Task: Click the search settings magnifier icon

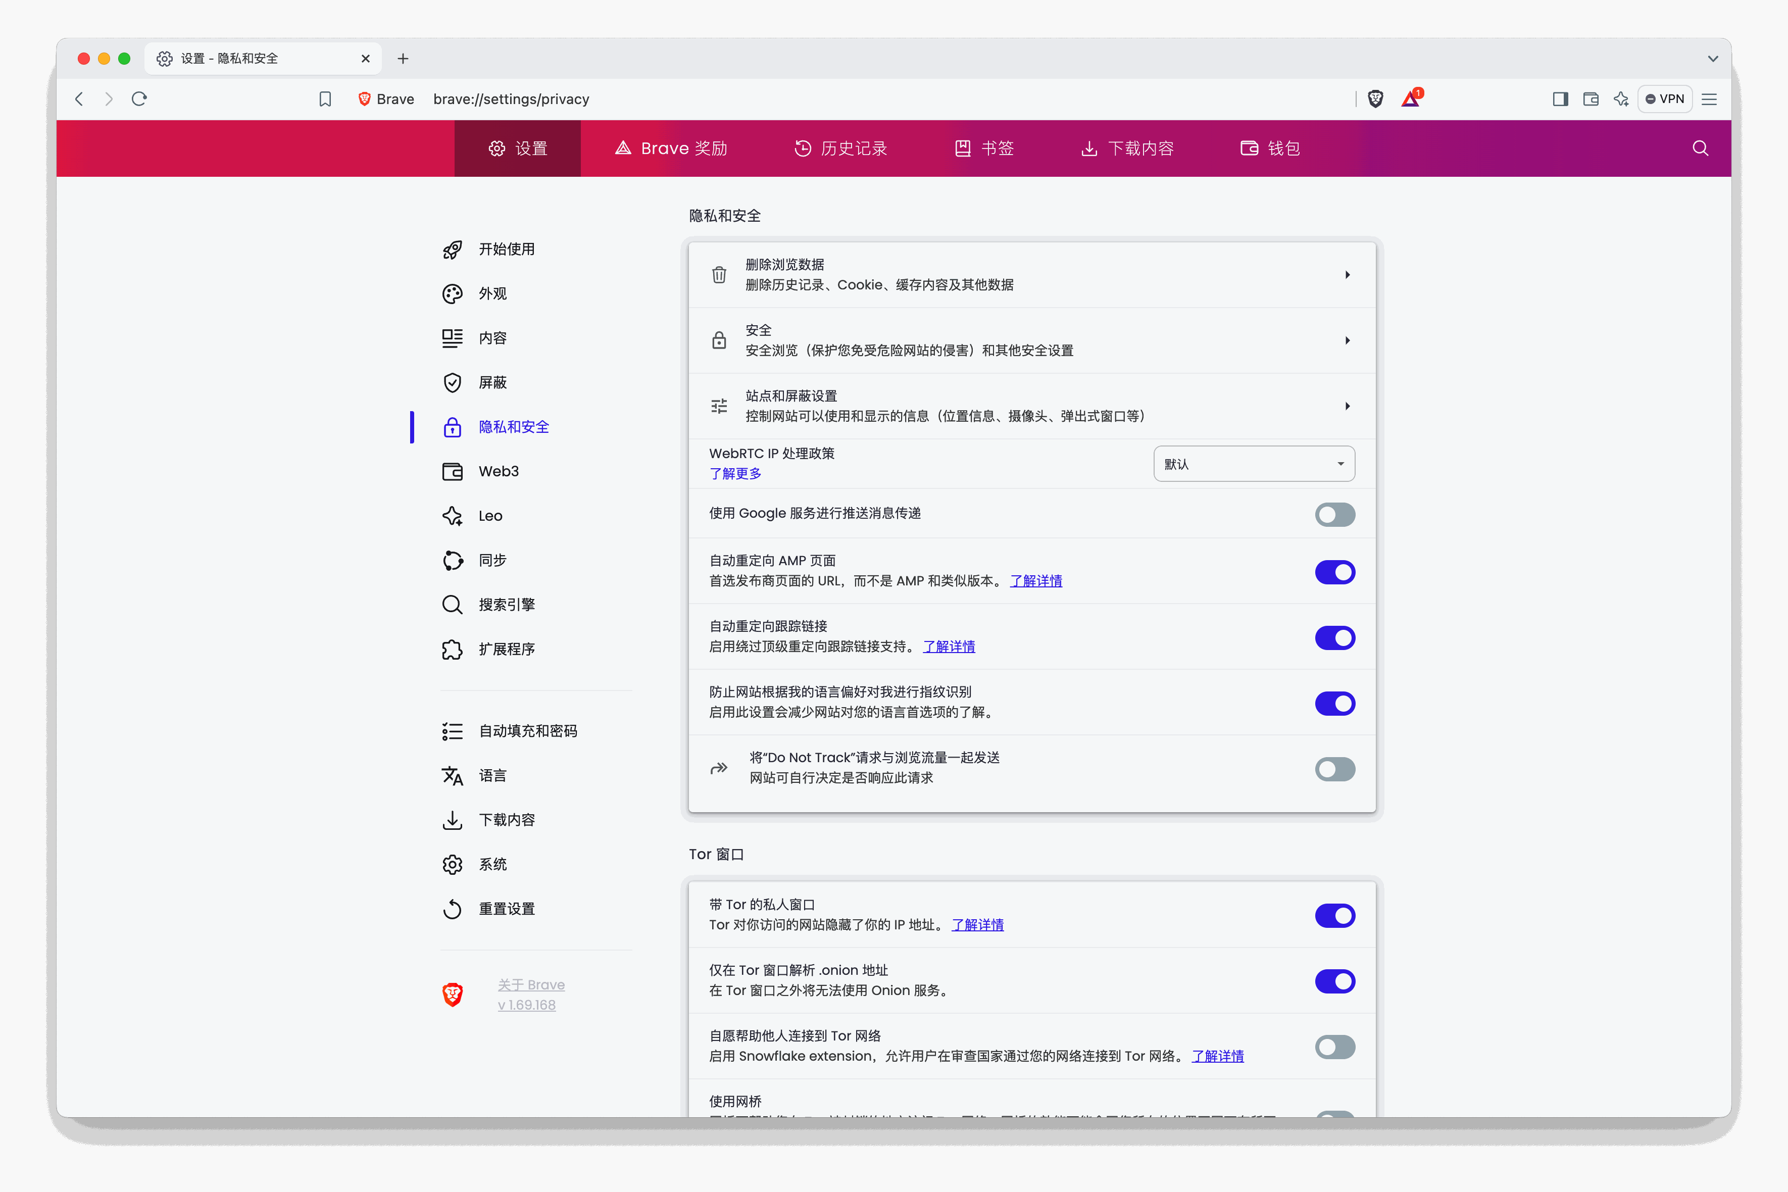Action: tap(1701, 148)
